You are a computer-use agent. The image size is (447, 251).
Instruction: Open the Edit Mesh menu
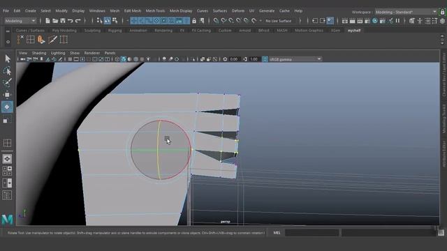(133, 11)
